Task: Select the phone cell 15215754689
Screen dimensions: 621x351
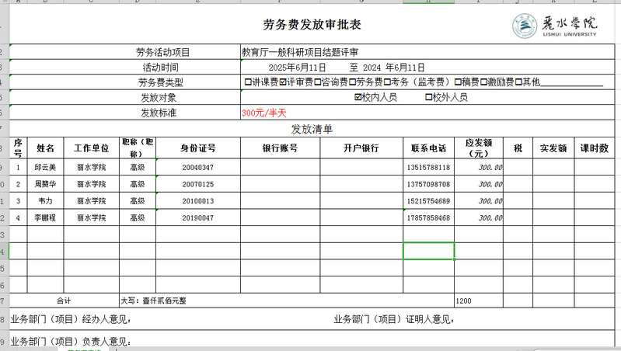Action: click(x=428, y=200)
